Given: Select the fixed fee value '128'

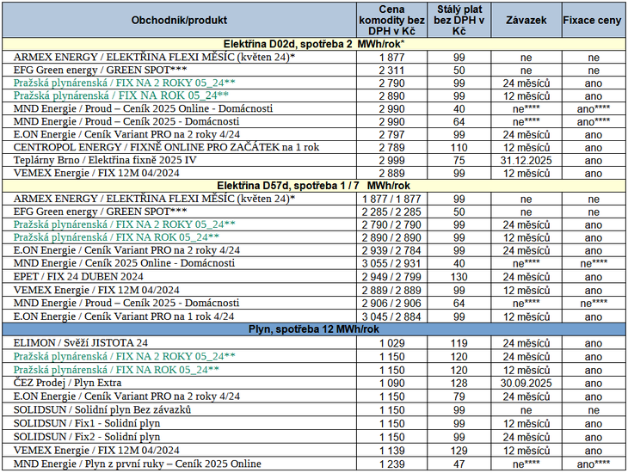Looking at the screenshot, I should pyautogui.click(x=459, y=384).
